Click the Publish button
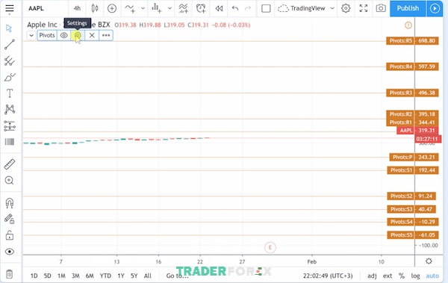This screenshot has height=283, width=448. point(408,8)
